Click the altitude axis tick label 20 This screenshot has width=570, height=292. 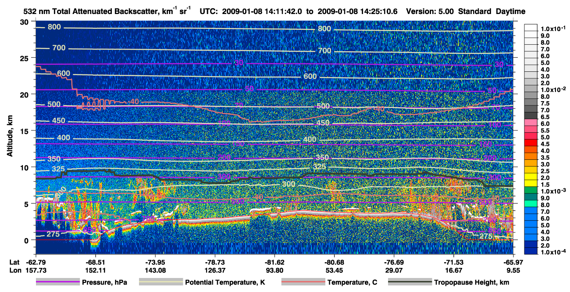click(x=25, y=95)
